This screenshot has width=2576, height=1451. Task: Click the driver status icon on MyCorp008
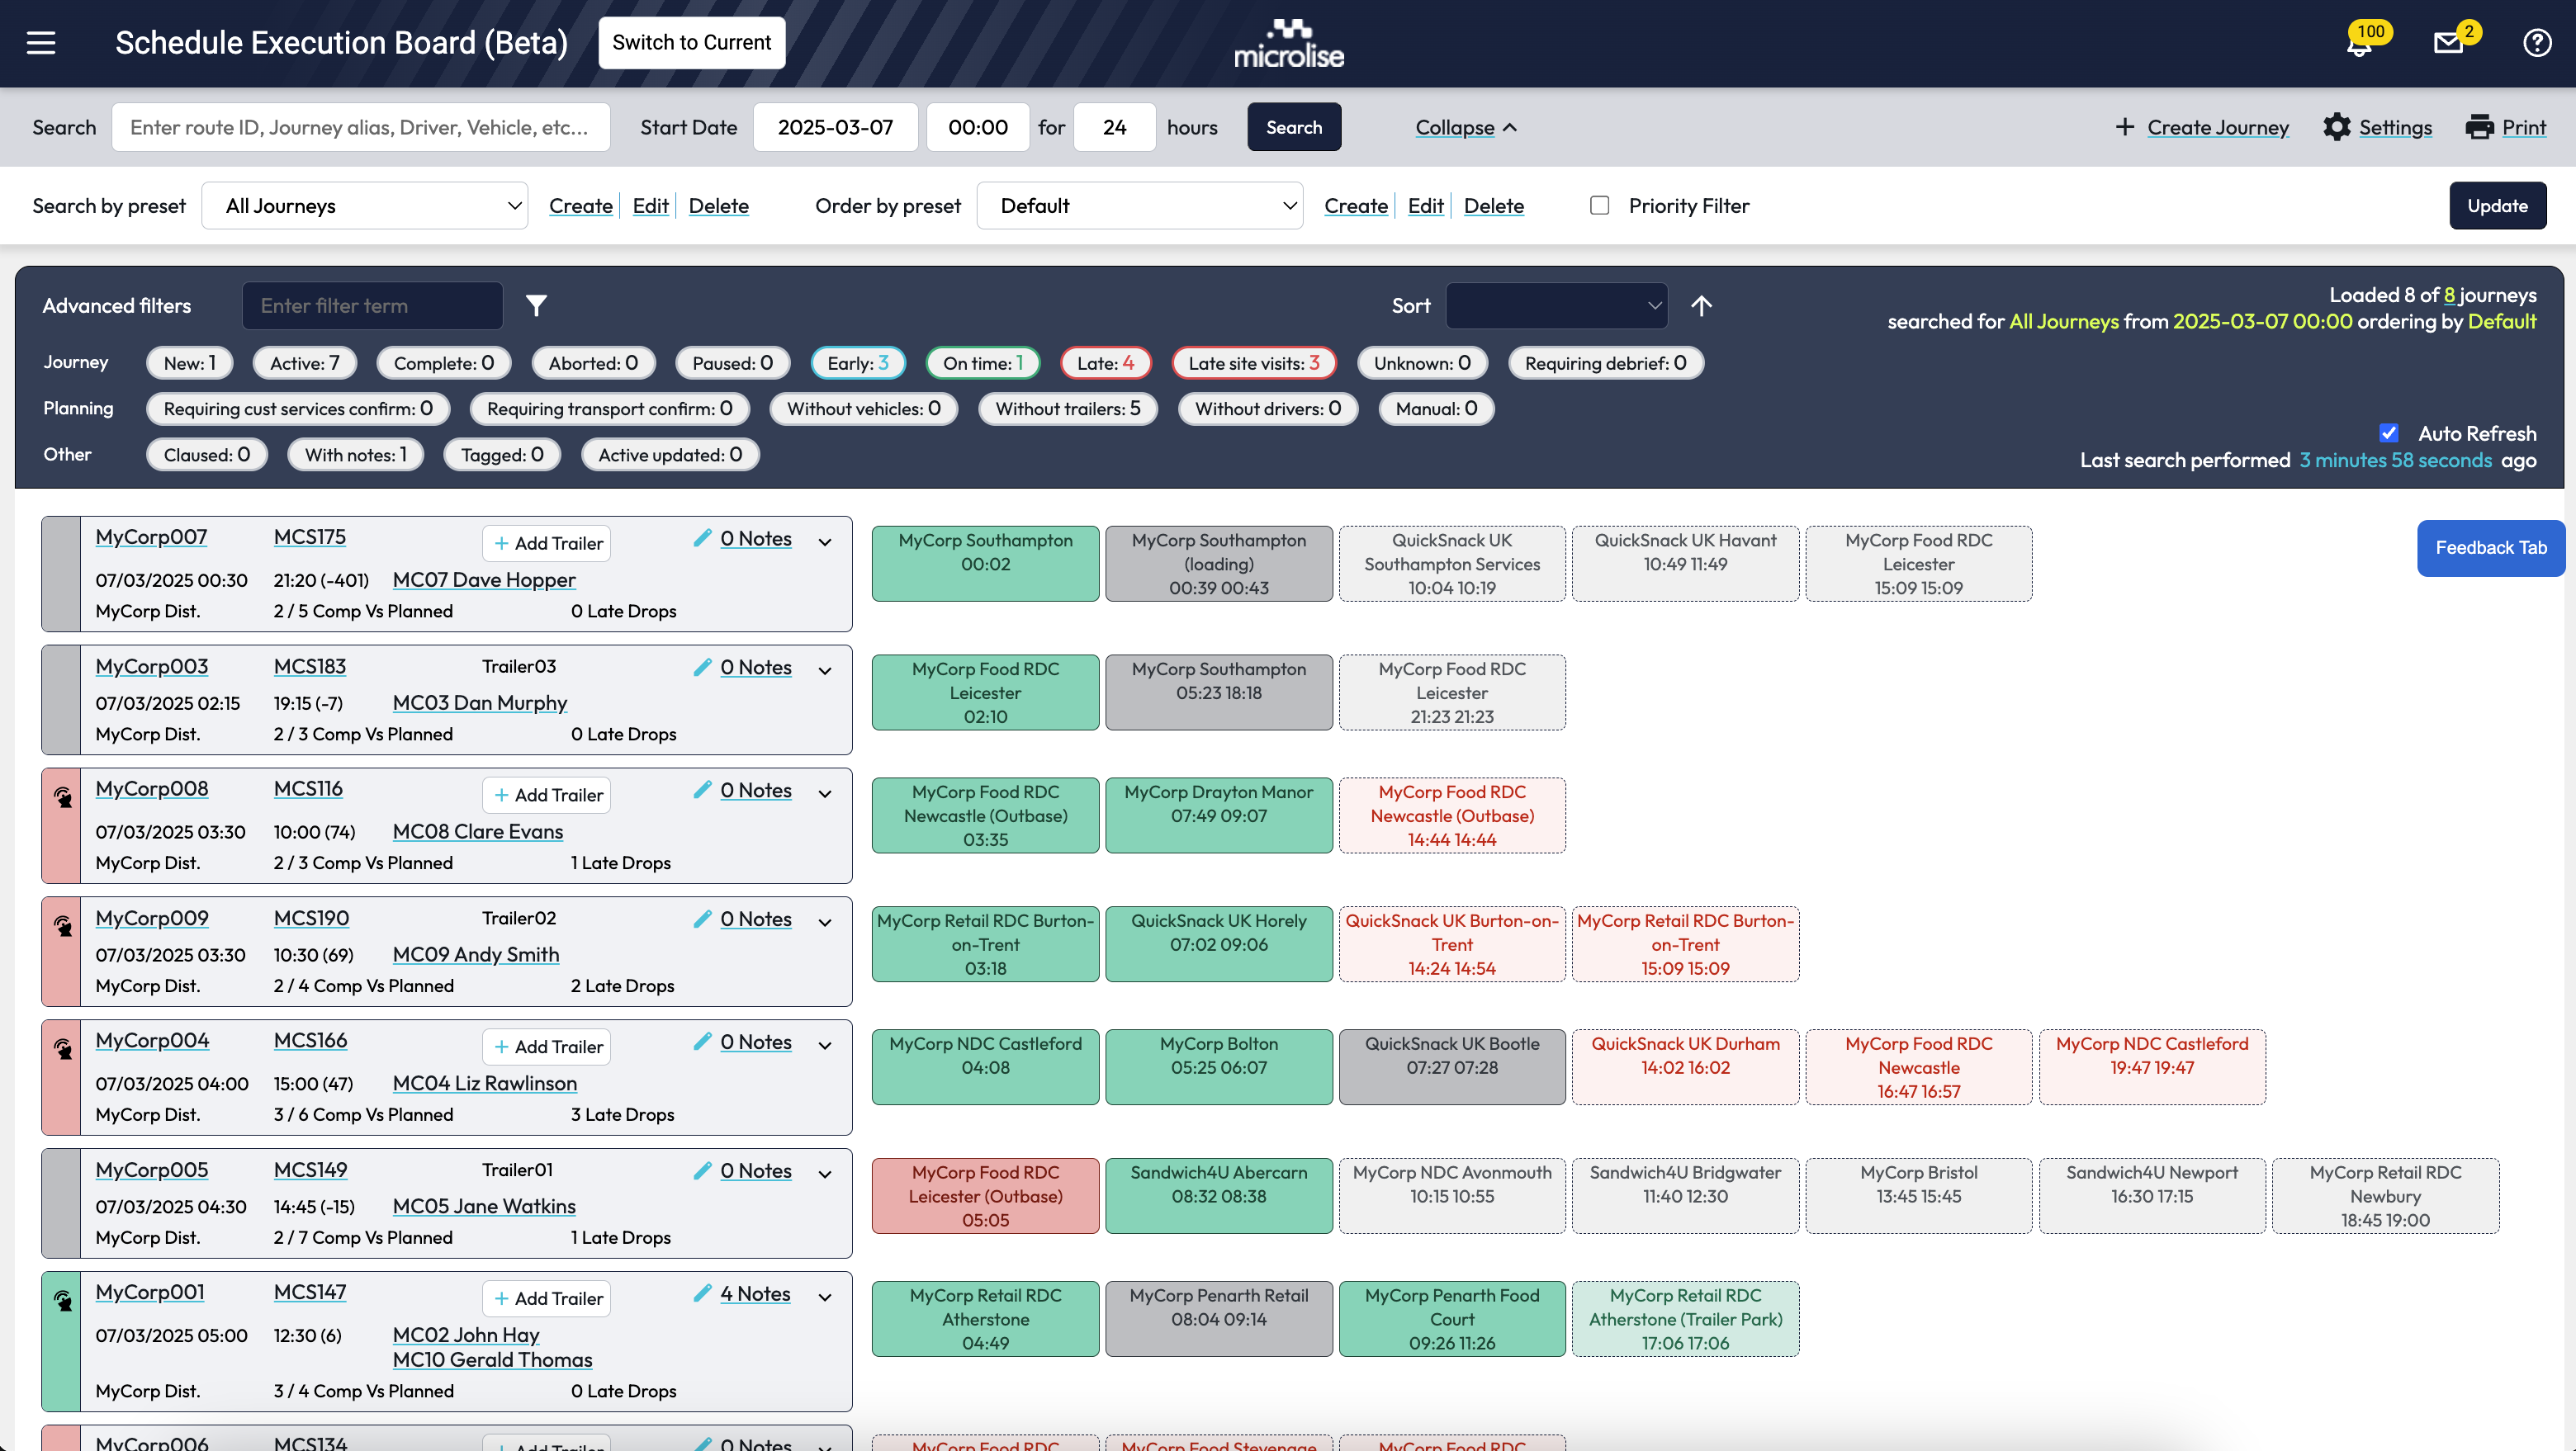pyautogui.click(x=63, y=797)
